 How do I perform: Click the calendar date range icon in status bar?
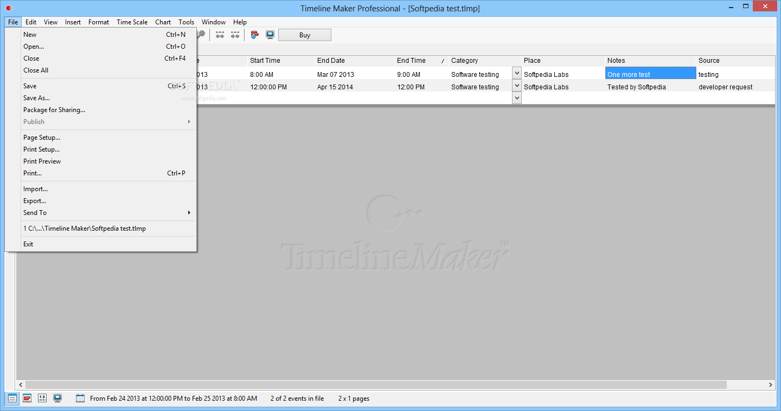[80, 399]
